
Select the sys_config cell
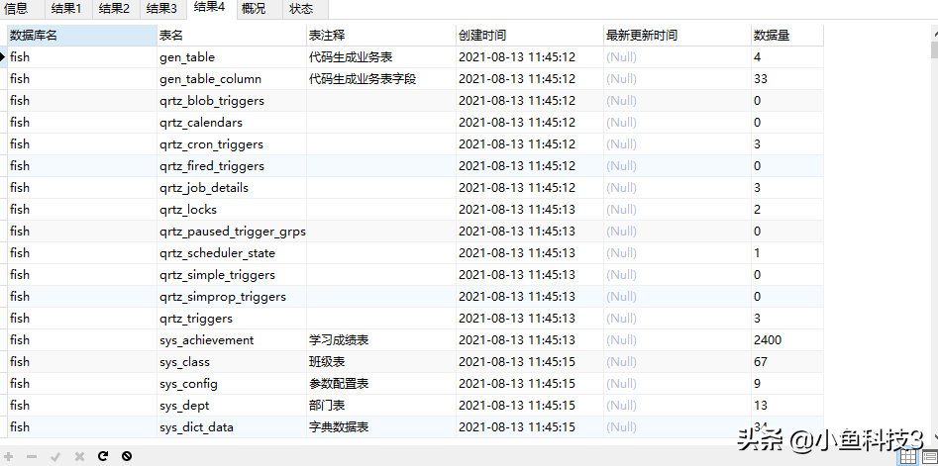click(232, 384)
